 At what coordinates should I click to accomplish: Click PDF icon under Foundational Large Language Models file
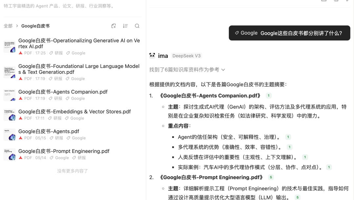21,79
